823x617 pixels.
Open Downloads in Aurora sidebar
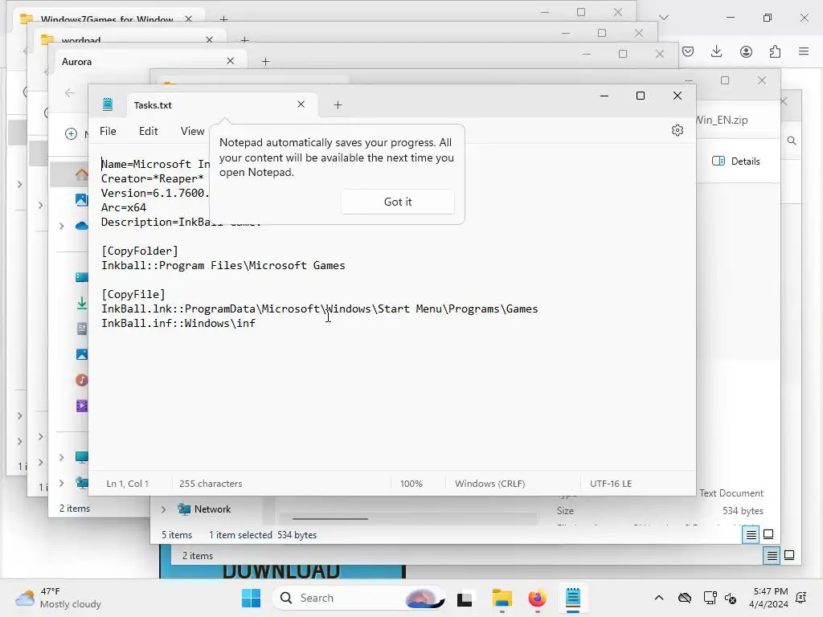coord(81,303)
